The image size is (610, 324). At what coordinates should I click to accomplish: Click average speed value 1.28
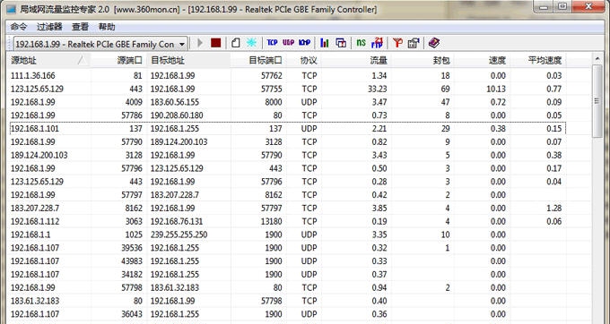[554, 208]
